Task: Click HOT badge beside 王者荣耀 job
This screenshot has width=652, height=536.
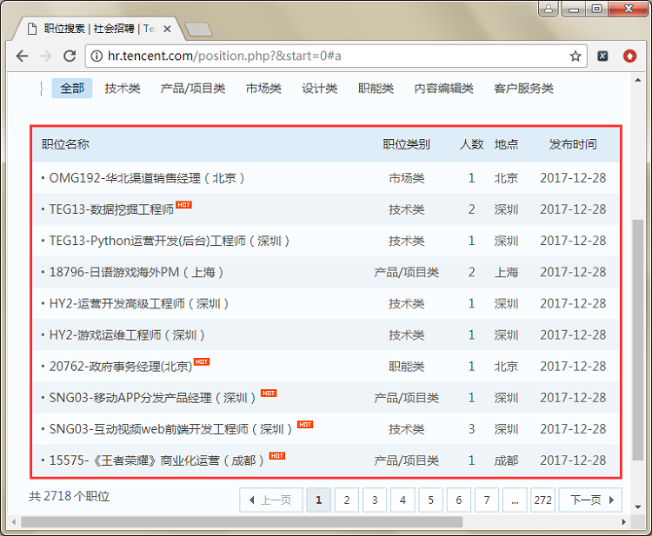Action: tap(277, 456)
